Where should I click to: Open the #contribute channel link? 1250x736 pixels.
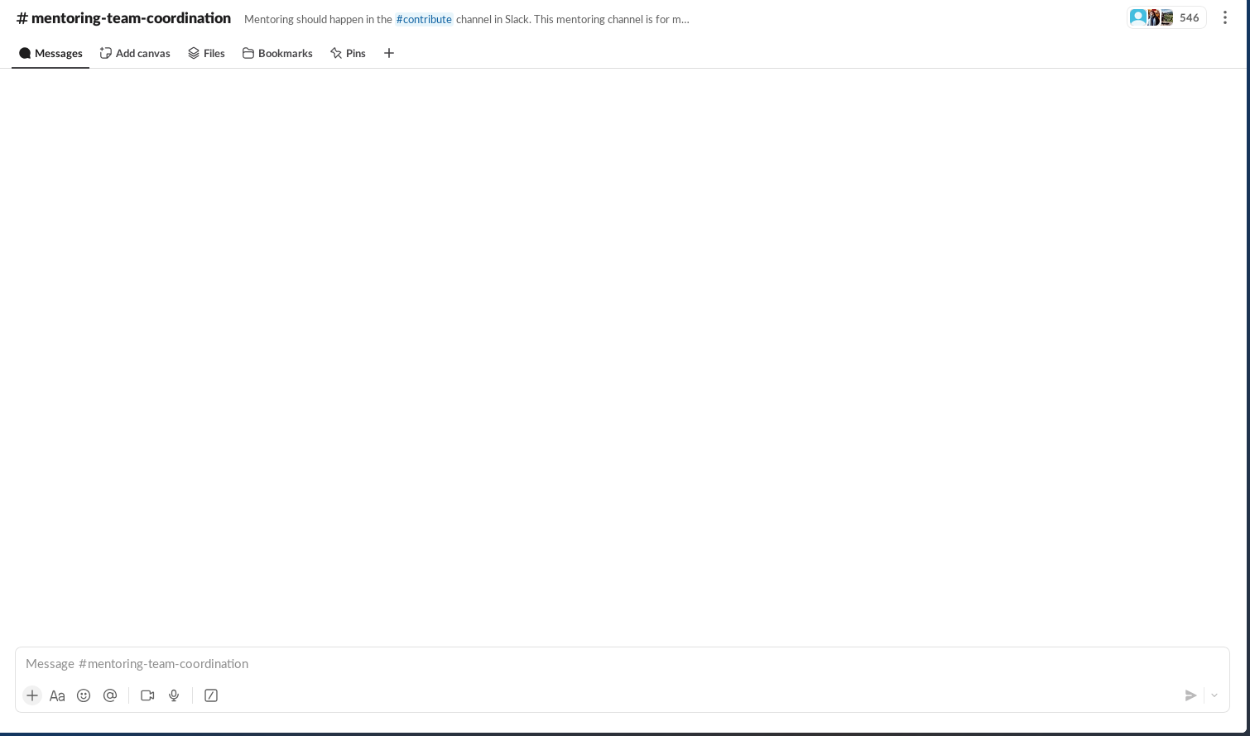pyautogui.click(x=424, y=19)
